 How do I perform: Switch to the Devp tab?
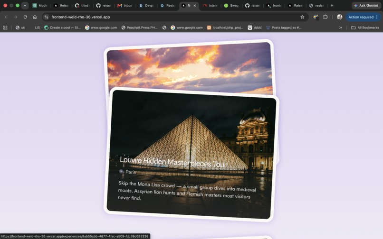146,5
